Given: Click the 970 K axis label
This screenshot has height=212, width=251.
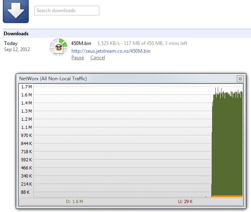Looking at the screenshot, I should (26, 135).
